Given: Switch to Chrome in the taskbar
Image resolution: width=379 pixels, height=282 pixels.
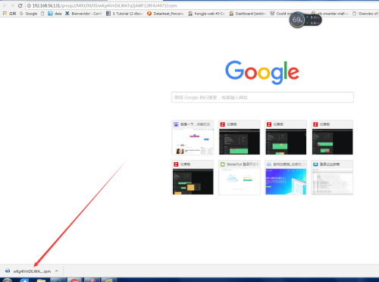Looking at the screenshot, I should coord(74,280).
